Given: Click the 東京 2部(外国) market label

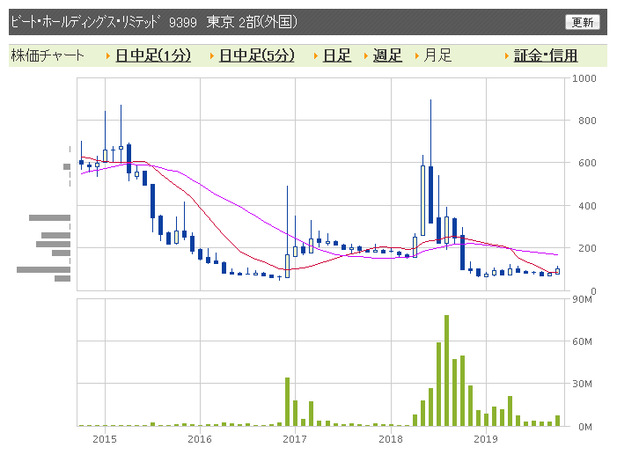Looking at the screenshot, I should [x=252, y=22].
